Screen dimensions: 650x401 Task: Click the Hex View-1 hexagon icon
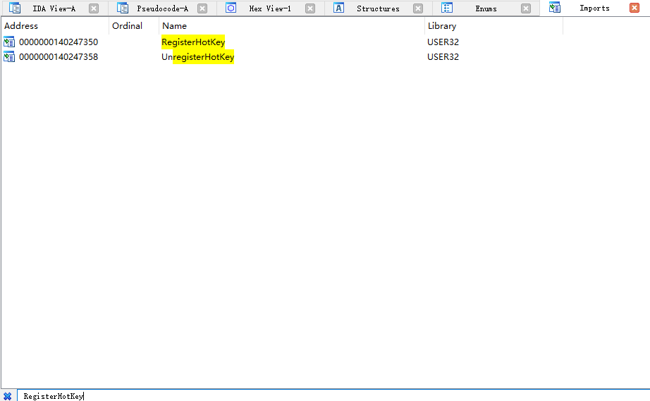pyautogui.click(x=231, y=8)
